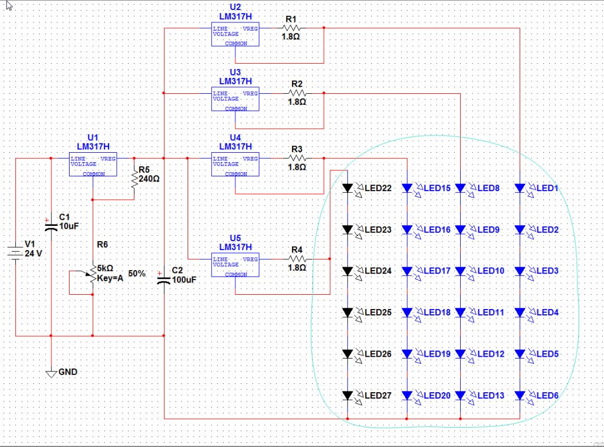The image size is (604, 447).
Task: Click the R6 reference label
Action: 103,245
